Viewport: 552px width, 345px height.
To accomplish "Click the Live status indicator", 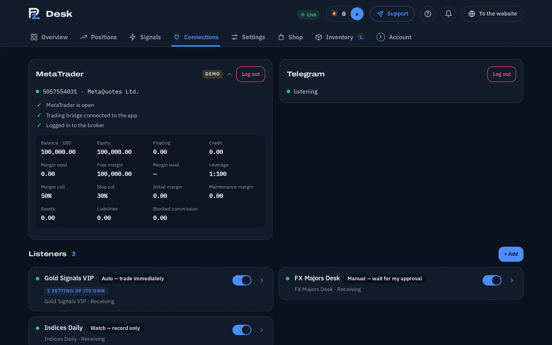I will (309, 14).
